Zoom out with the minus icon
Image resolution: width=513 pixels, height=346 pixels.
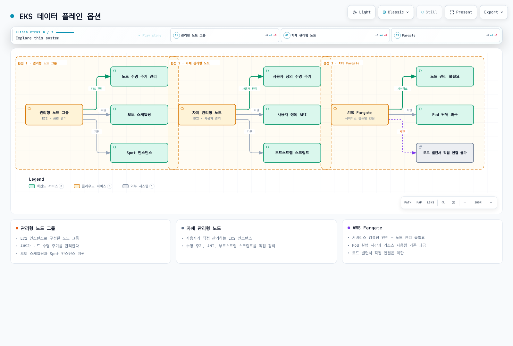[x=465, y=202]
